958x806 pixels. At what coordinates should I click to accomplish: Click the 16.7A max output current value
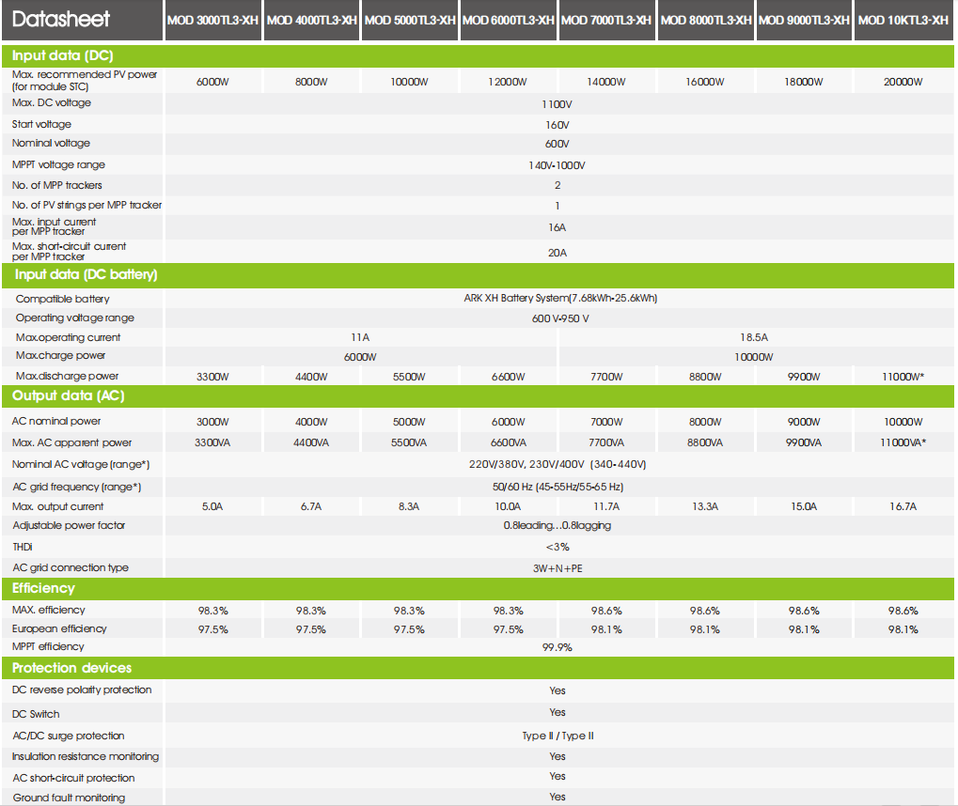pyautogui.click(x=903, y=507)
